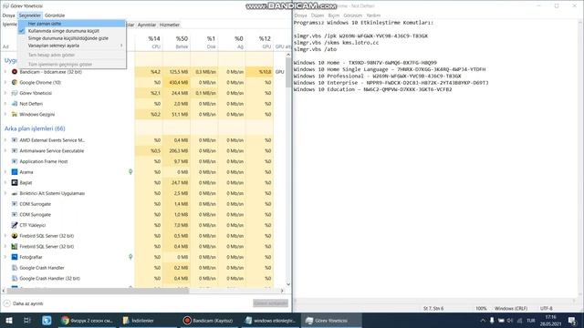Click the Görev Yöneticisi process row icon
Image resolution: width=584 pixels, height=328 pixels.
pyautogui.click(x=15, y=93)
